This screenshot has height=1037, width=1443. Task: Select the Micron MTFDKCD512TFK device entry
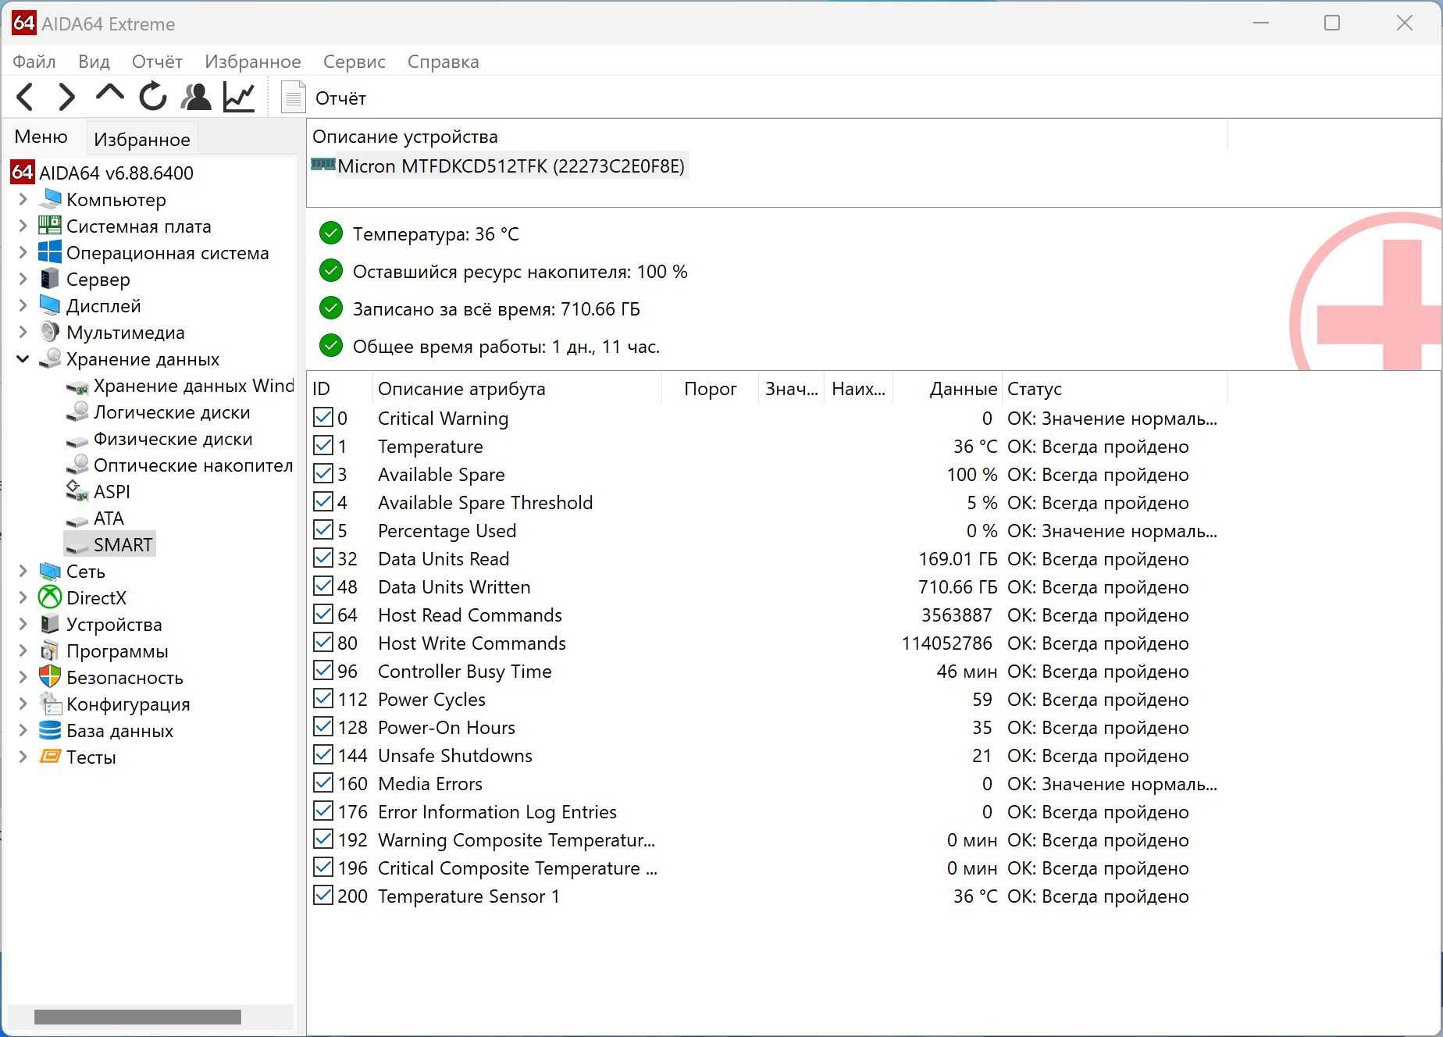[511, 166]
